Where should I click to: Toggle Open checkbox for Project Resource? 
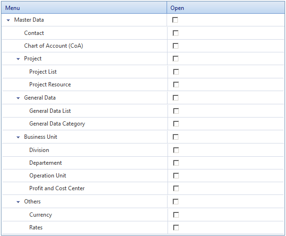pos(176,84)
